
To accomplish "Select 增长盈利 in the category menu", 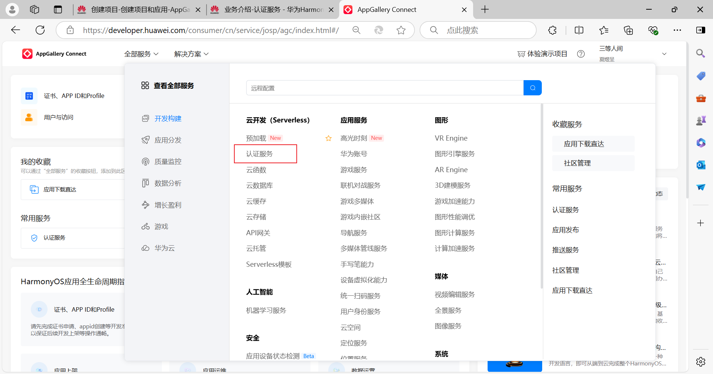I will 168,205.
